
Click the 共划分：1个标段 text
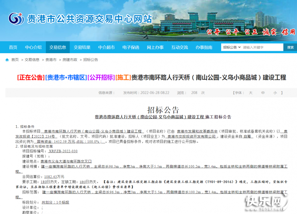click(55, 202)
